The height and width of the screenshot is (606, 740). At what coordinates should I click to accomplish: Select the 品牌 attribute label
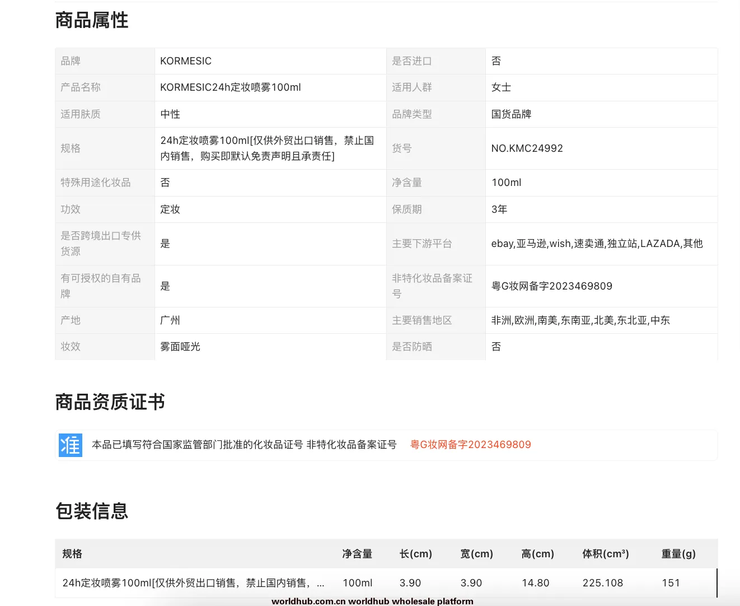coord(71,61)
